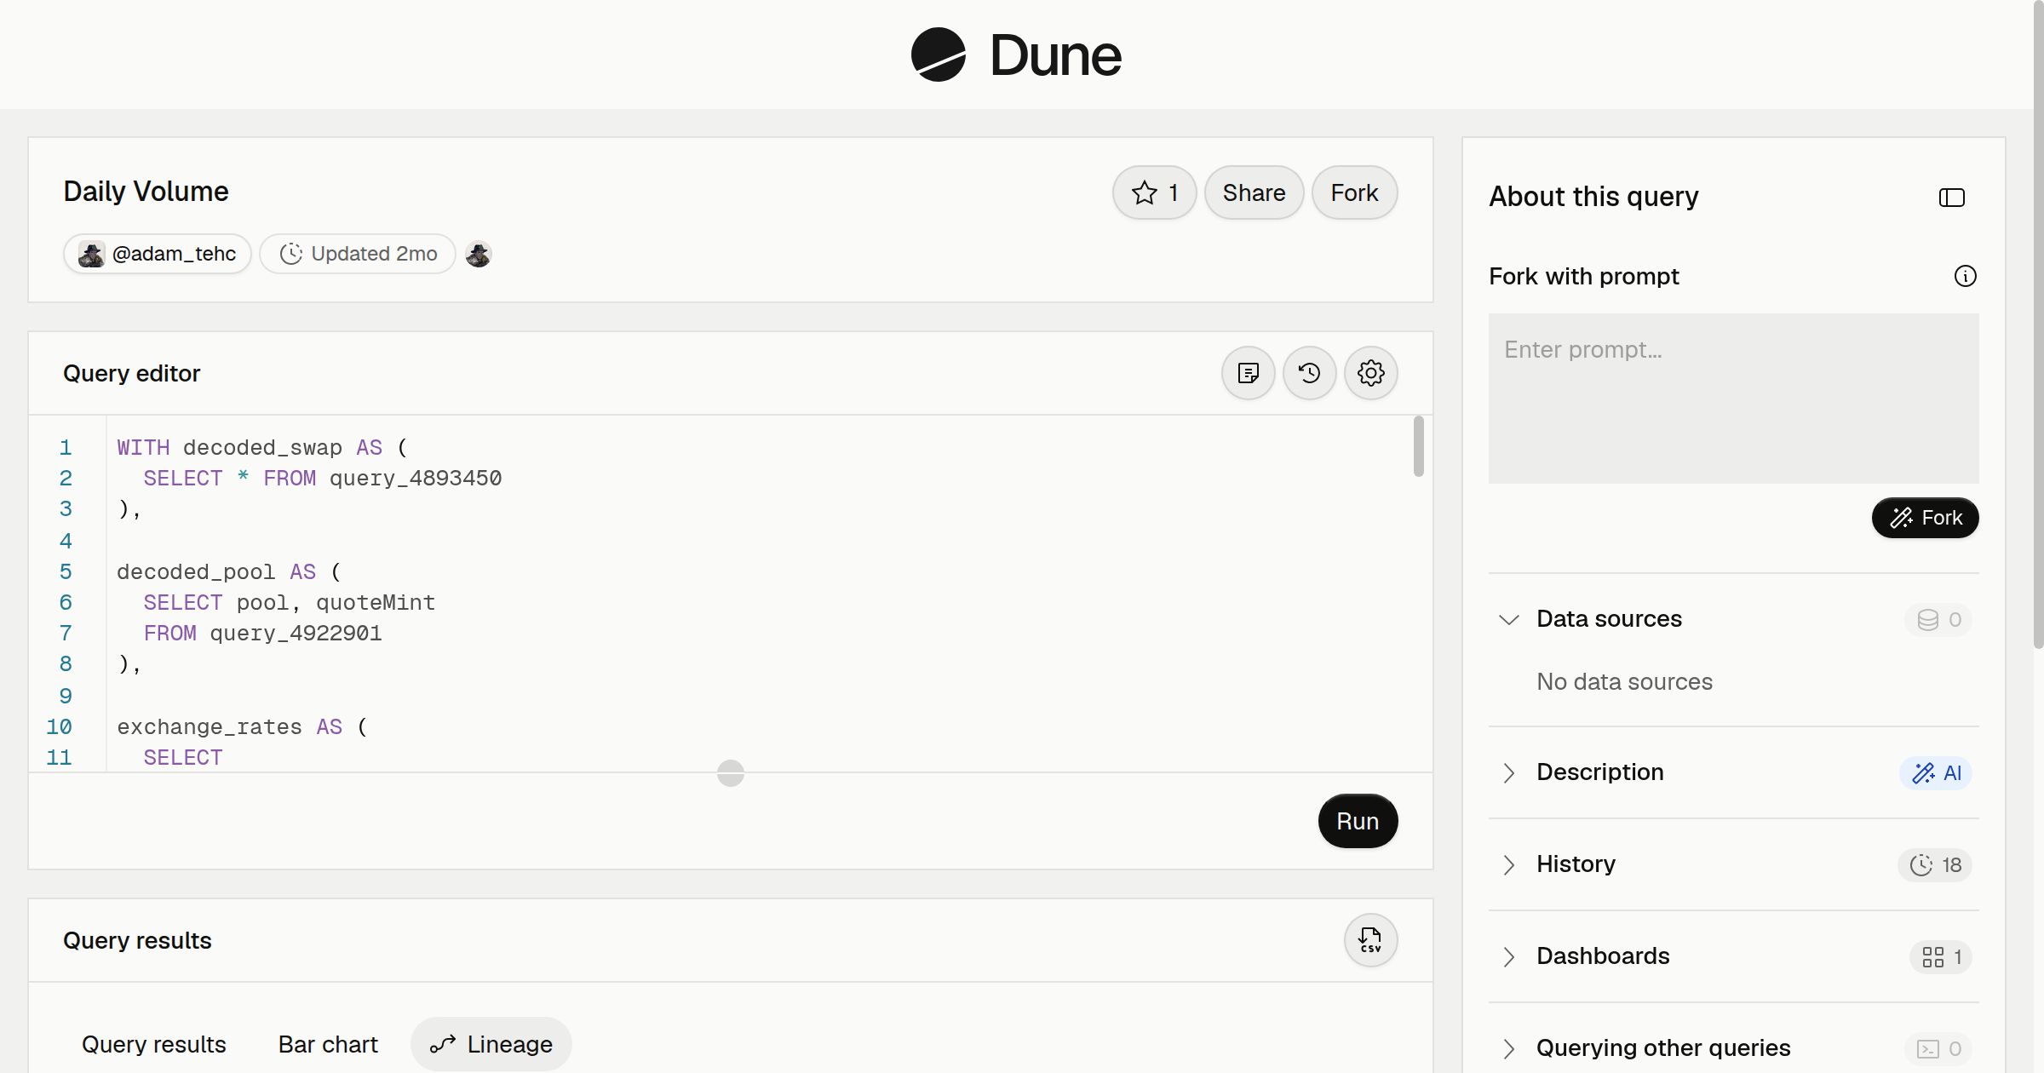The width and height of the screenshot is (2044, 1073).
Task: Click the No data sources text
Action: pos(1624,681)
